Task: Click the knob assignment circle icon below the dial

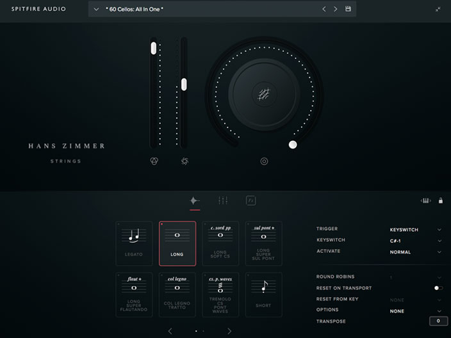Action: coord(264,161)
